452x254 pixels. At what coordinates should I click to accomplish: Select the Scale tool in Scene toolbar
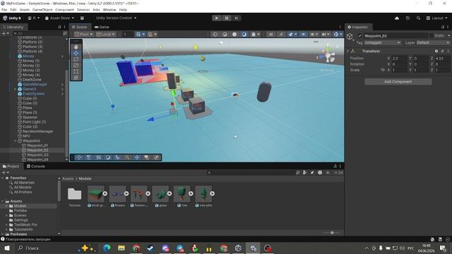point(76,66)
